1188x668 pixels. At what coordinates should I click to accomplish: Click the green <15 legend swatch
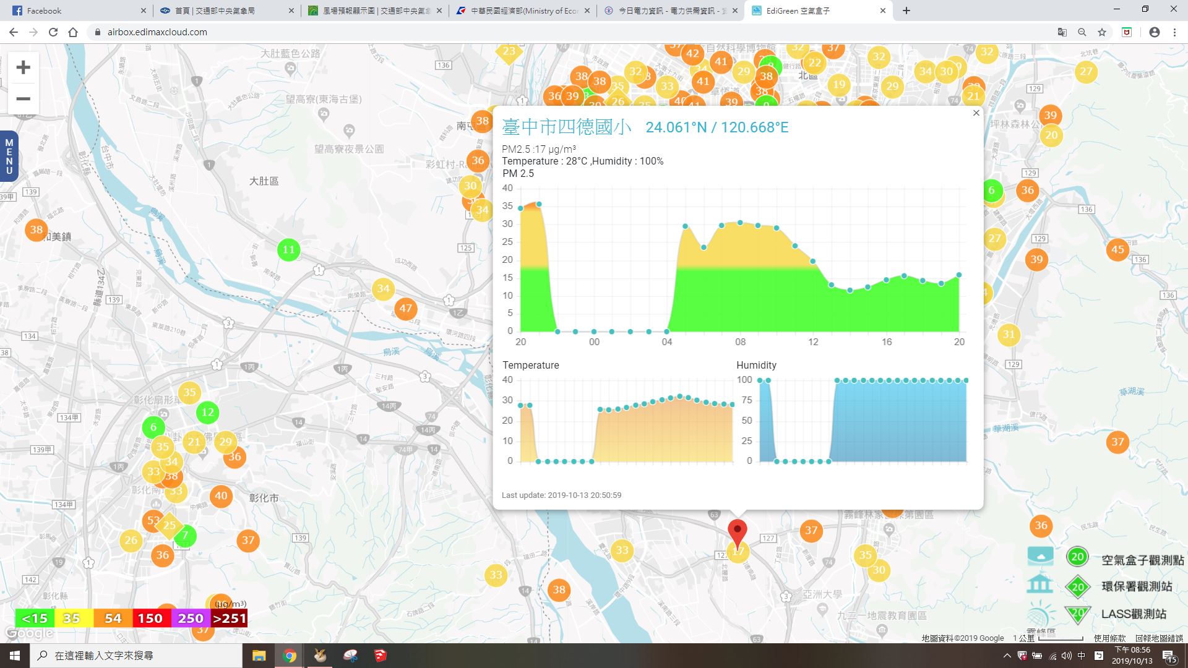click(35, 619)
